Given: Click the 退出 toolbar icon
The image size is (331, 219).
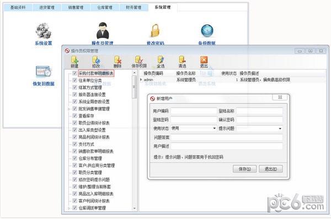Looking at the screenshot, I should (x=204, y=62).
